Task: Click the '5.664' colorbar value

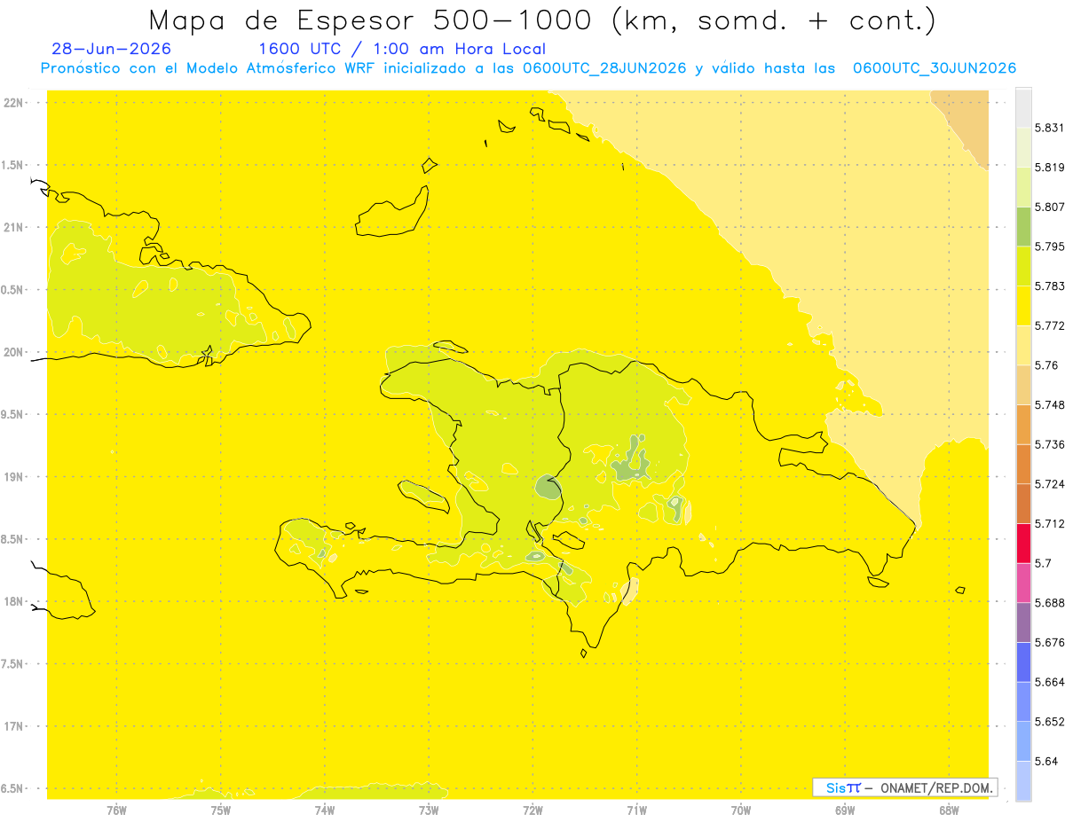Action: click(1050, 682)
